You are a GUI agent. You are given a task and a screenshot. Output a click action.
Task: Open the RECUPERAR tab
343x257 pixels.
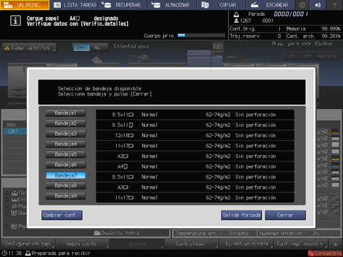coord(123,5)
